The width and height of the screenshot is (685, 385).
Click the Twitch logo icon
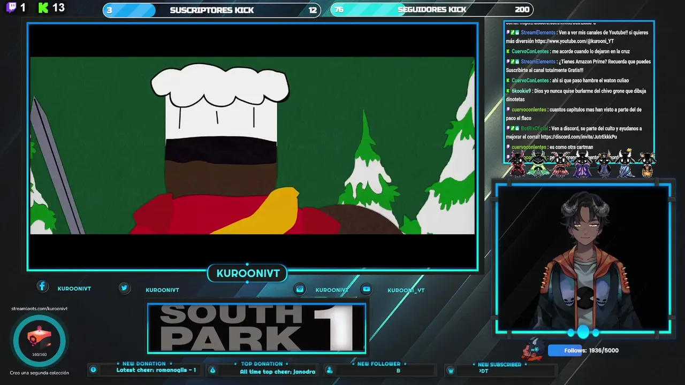click(11, 7)
